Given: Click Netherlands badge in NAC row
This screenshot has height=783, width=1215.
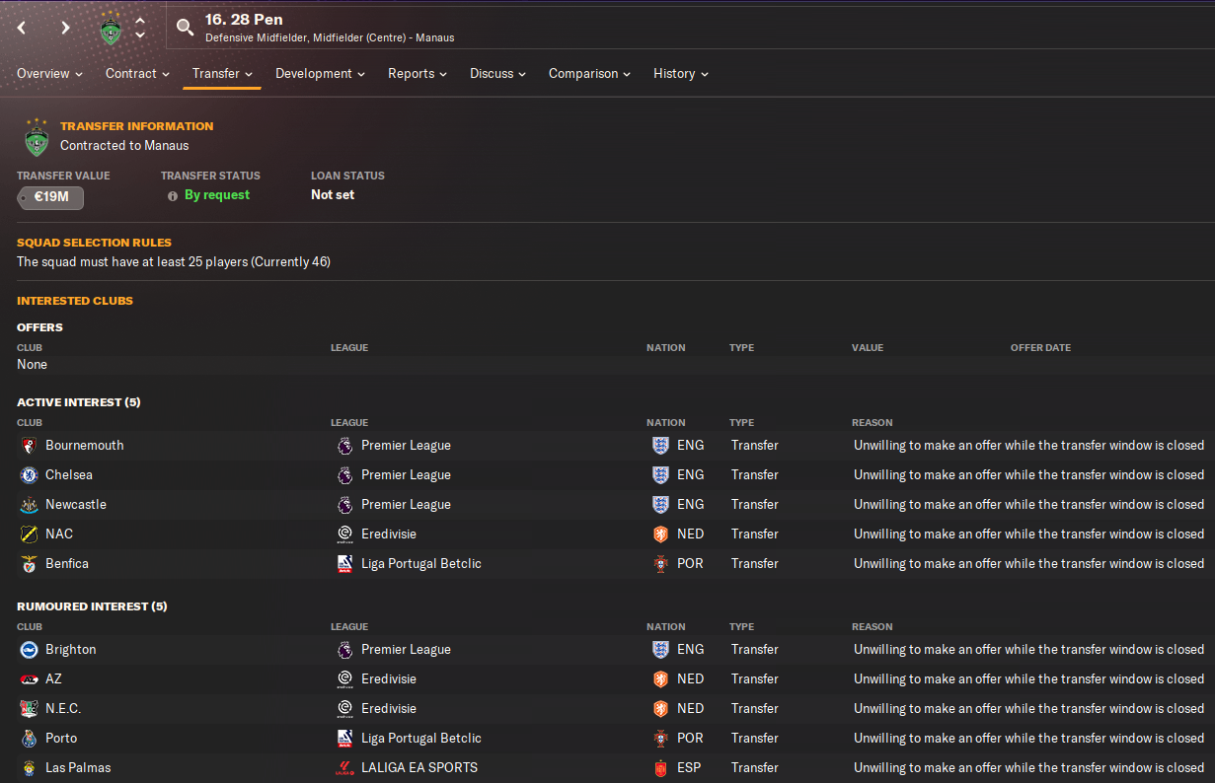Looking at the screenshot, I should [x=660, y=534].
